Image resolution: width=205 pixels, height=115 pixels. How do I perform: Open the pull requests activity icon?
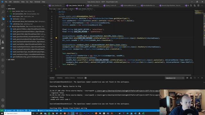(x=3, y=54)
